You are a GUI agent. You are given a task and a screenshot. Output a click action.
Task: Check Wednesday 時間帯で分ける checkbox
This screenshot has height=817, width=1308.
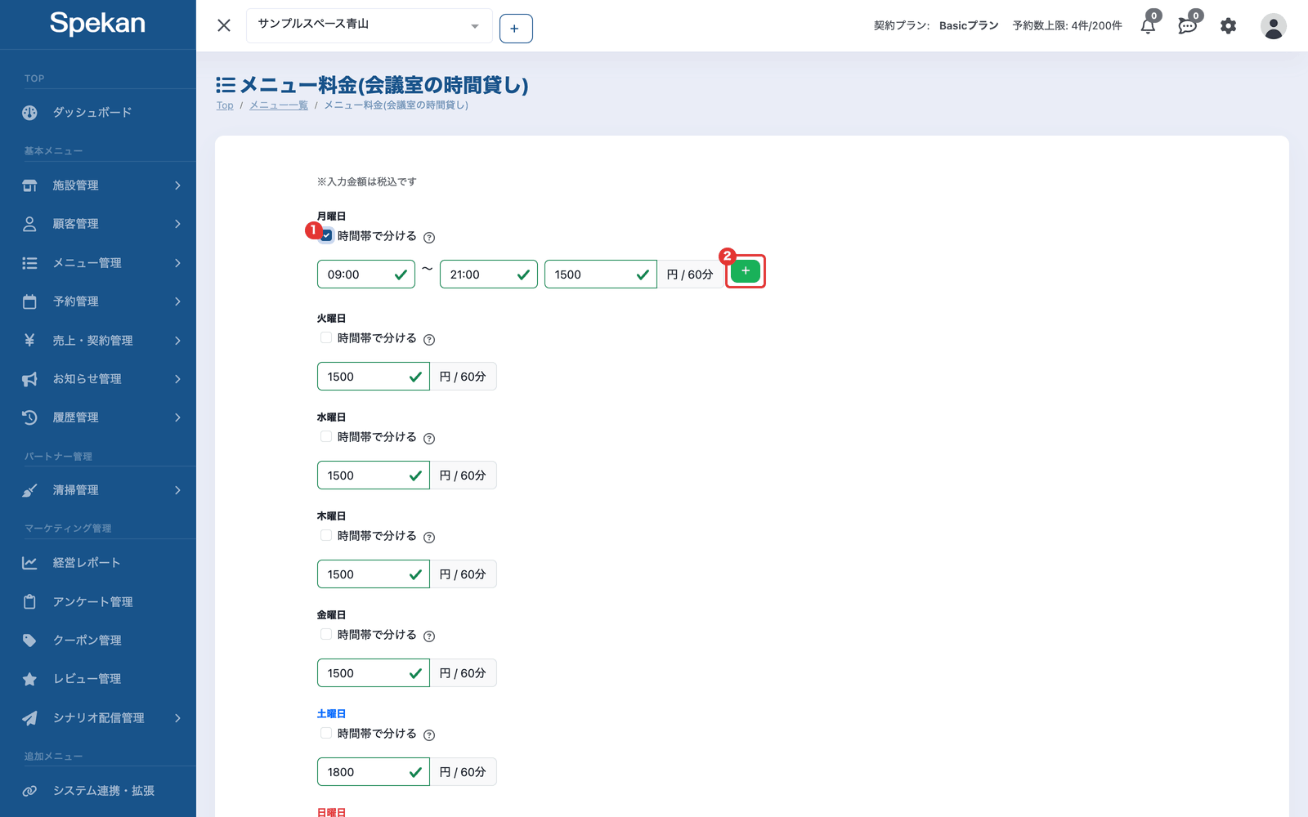pos(326,436)
